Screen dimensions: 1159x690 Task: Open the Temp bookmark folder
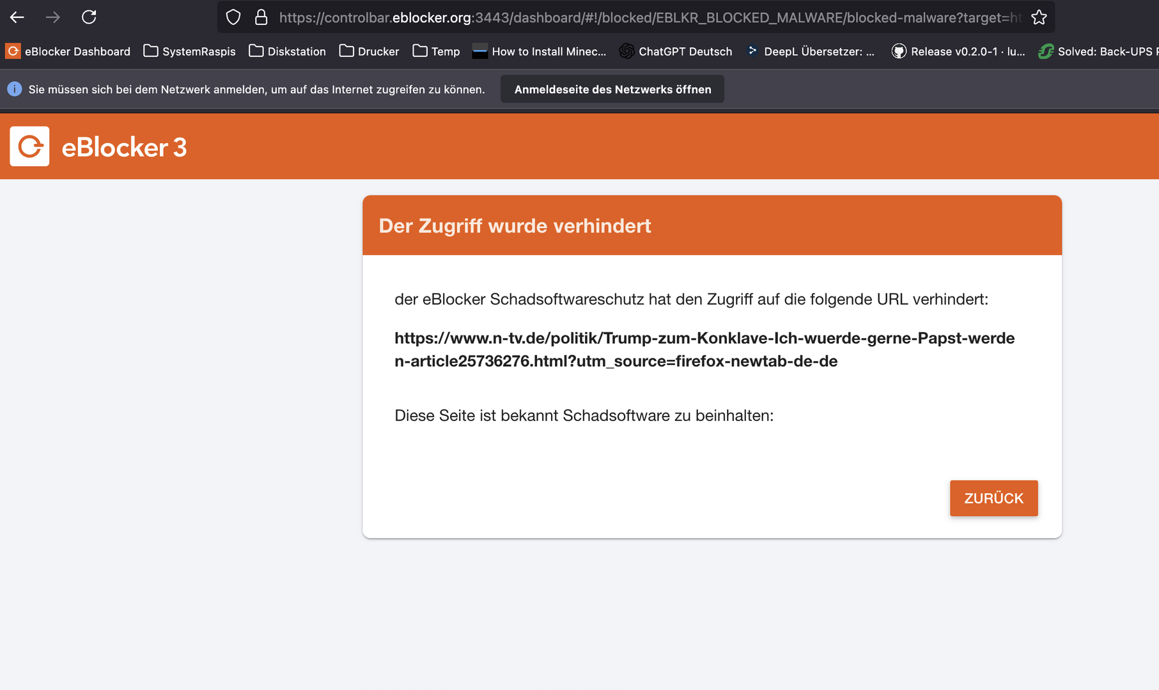coord(436,51)
